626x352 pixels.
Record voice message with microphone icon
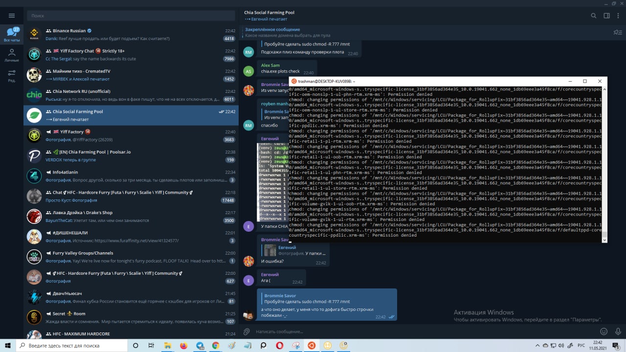click(617, 331)
